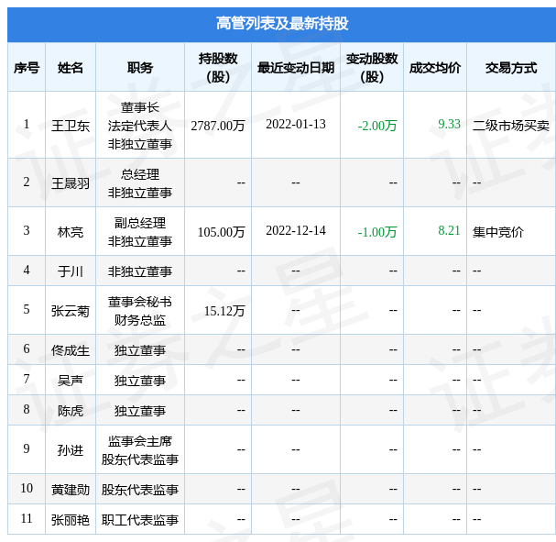Click average price 8.21
This screenshot has height=542, width=556.
click(449, 230)
